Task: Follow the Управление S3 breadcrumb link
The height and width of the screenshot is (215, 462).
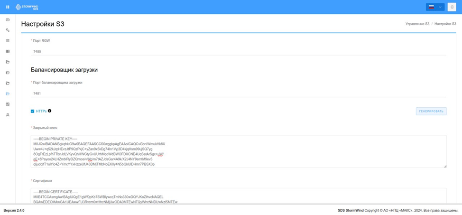Action: 417,24
